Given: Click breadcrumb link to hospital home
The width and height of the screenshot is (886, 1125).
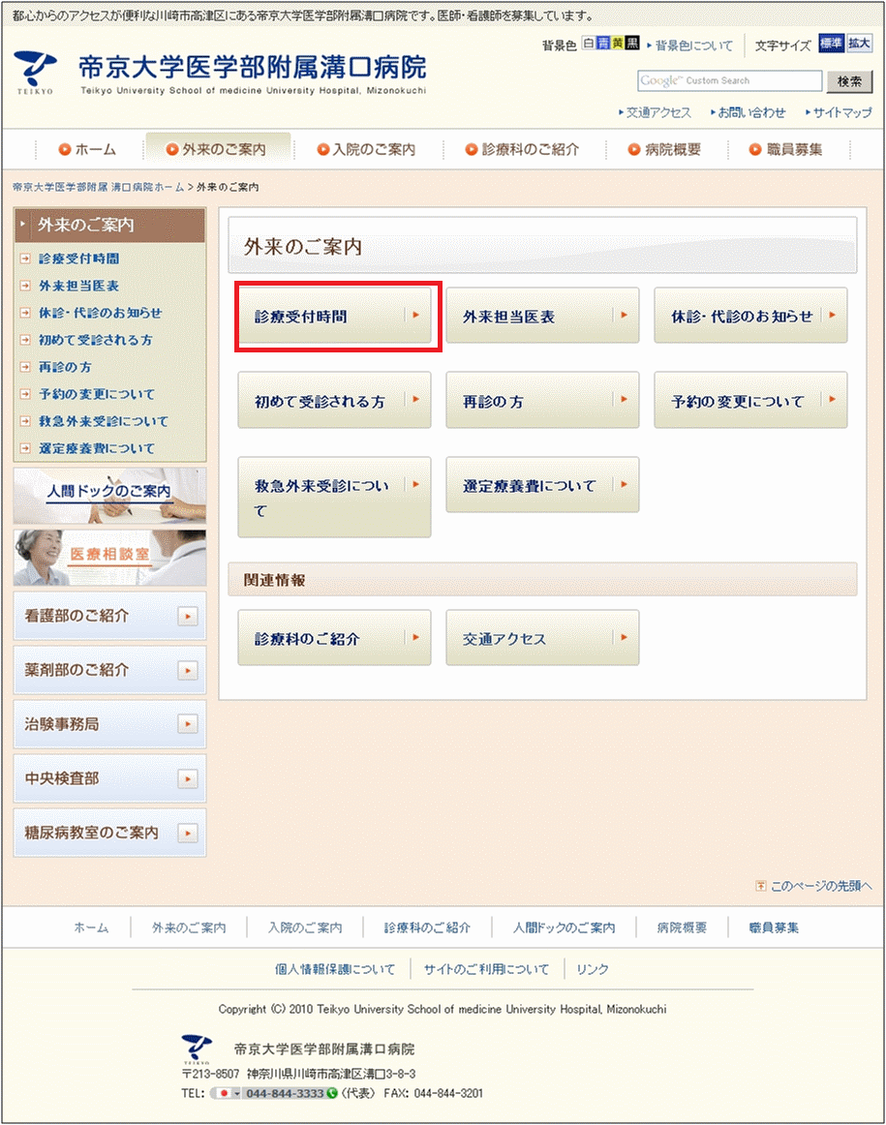Looking at the screenshot, I should (x=99, y=187).
